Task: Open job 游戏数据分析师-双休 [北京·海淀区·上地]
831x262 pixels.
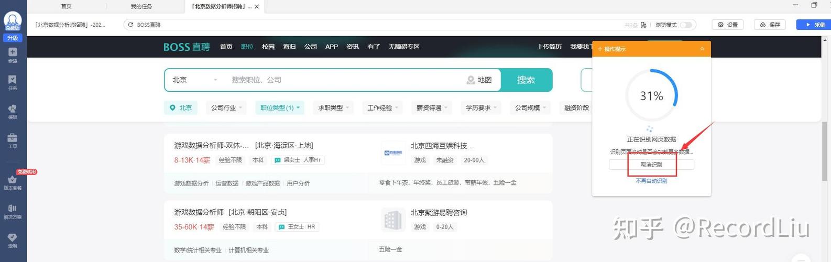Action: [244, 145]
